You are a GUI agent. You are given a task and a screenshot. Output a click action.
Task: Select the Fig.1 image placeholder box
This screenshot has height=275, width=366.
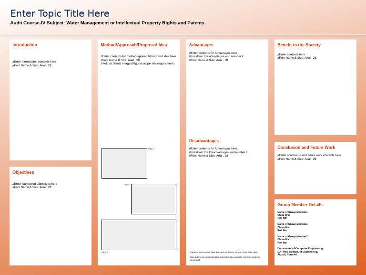tap(124, 163)
